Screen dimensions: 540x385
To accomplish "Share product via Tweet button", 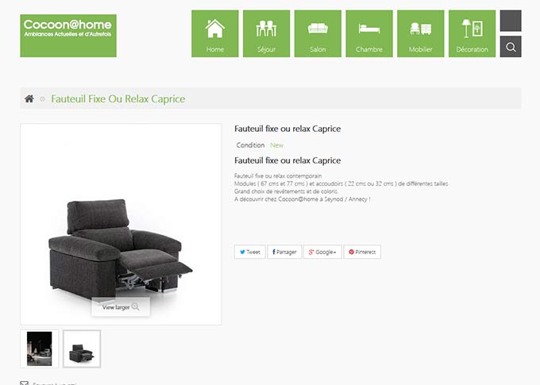I will pos(249,252).
